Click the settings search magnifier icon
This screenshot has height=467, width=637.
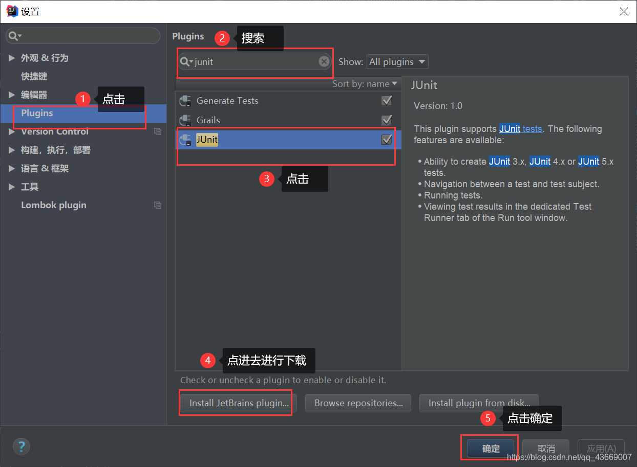(x=14, y=36)
